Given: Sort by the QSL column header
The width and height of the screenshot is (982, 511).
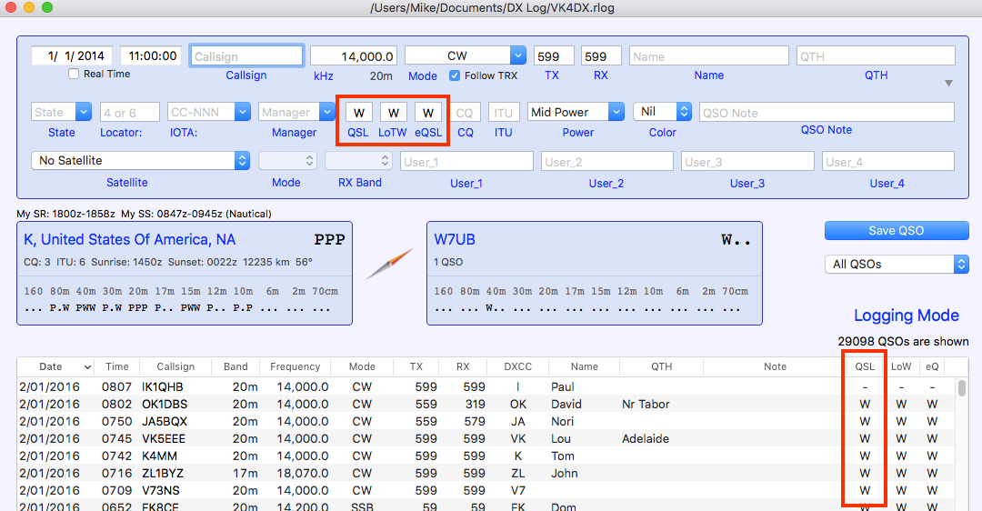Looking at the screenshot, I should [865, 367].
